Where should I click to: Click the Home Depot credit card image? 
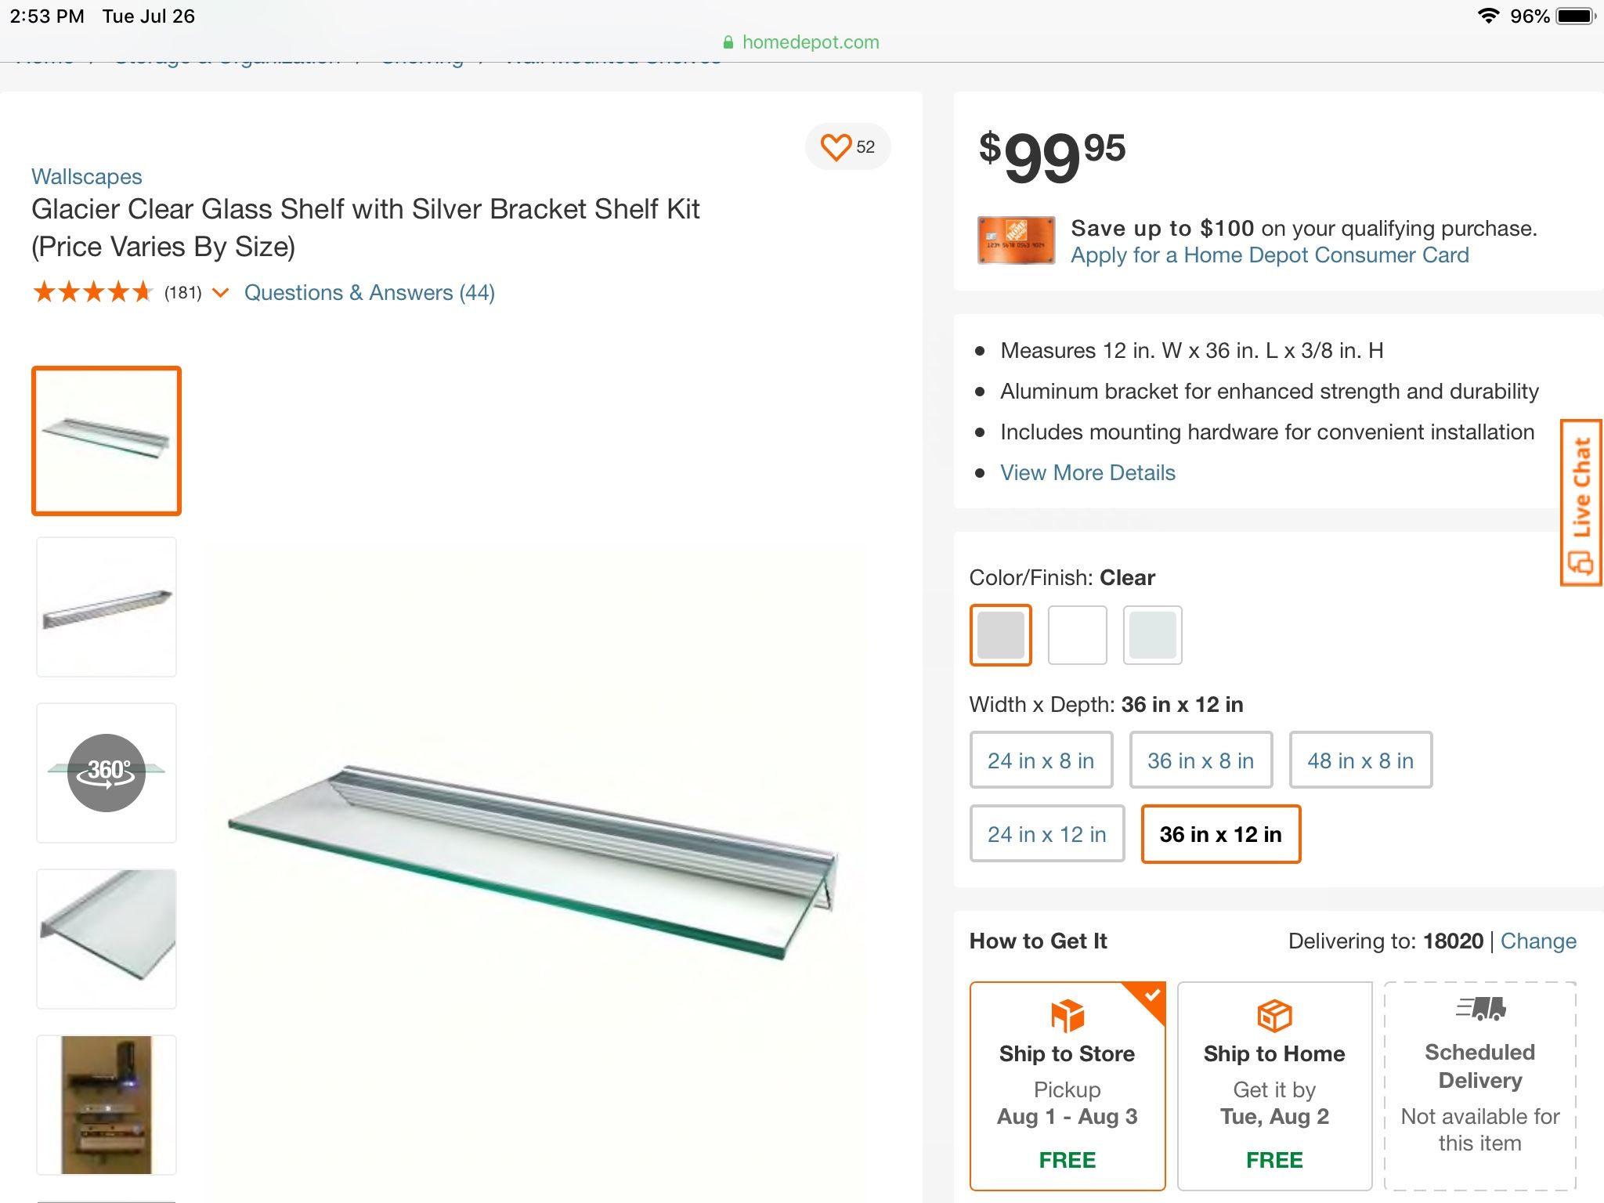pos(1016,240)
